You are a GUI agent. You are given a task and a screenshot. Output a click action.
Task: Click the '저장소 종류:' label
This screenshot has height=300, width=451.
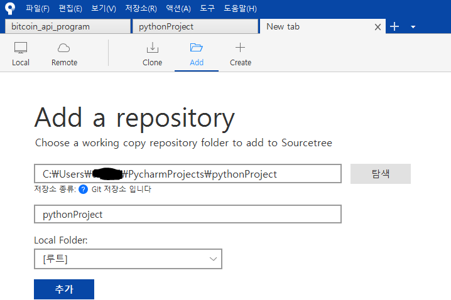tap(55, 189)
